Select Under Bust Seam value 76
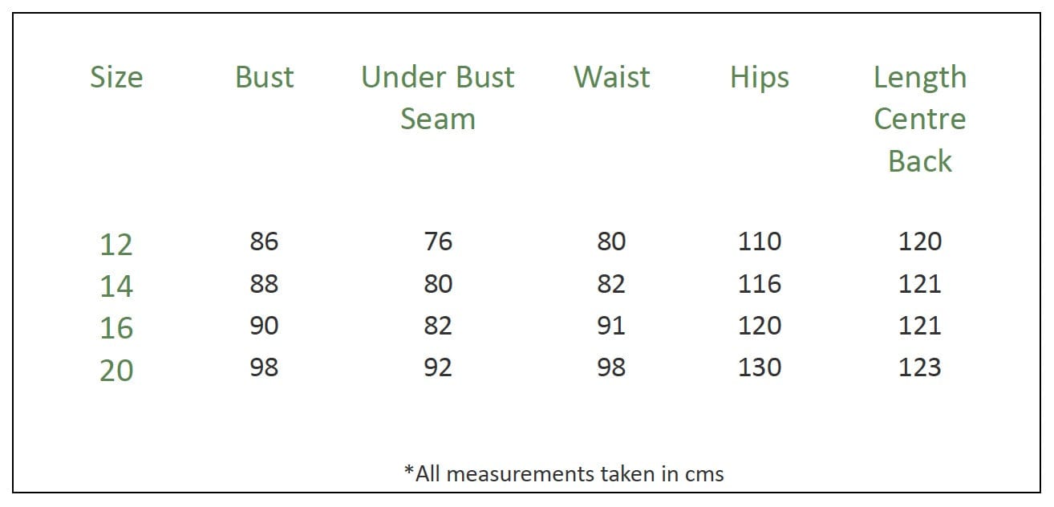 (438, 241)
